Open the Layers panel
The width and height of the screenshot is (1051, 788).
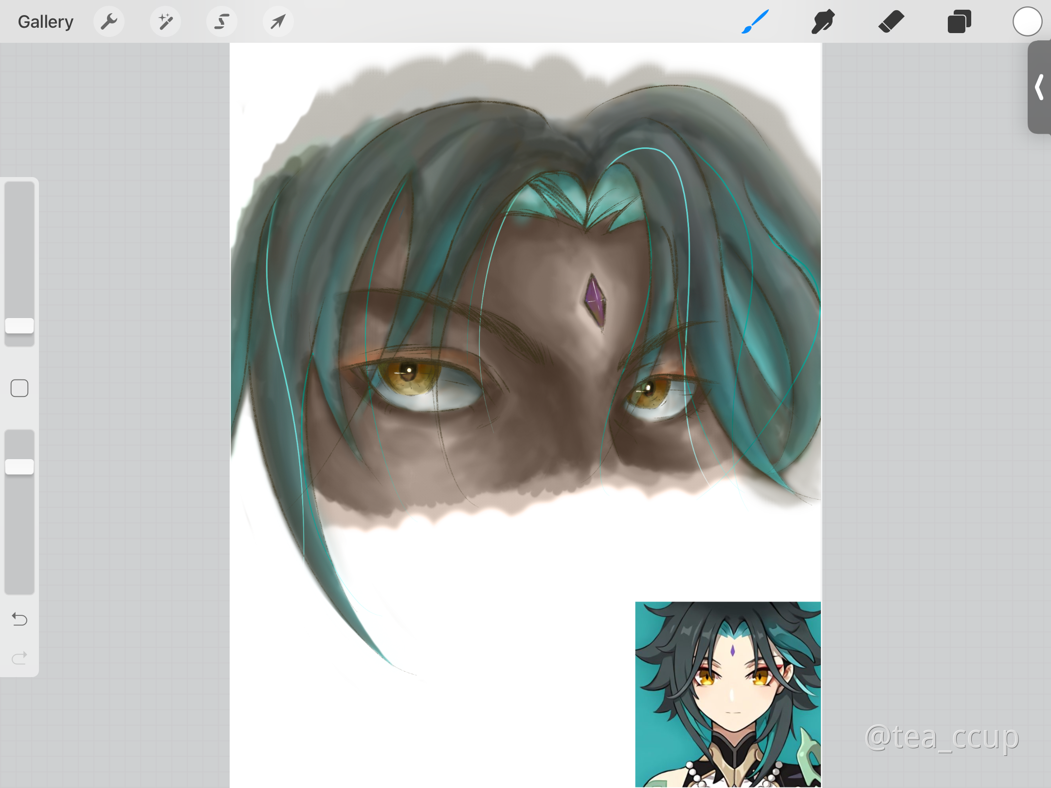point(959,21)
